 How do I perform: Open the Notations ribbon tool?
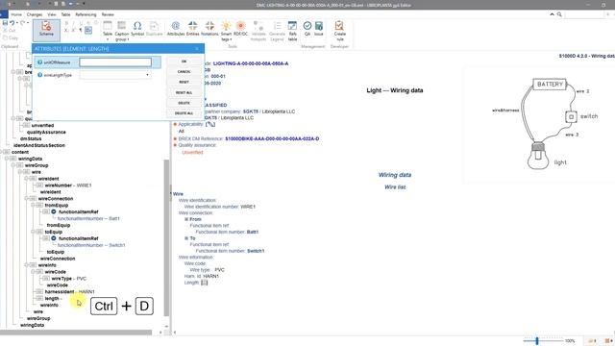(209, 29)
